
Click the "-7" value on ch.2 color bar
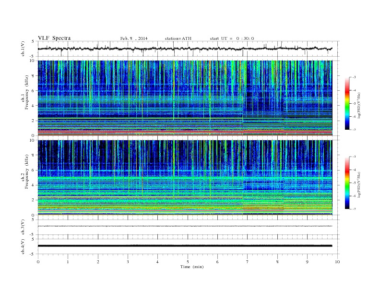pyautogui.click(x=354, y=209)
